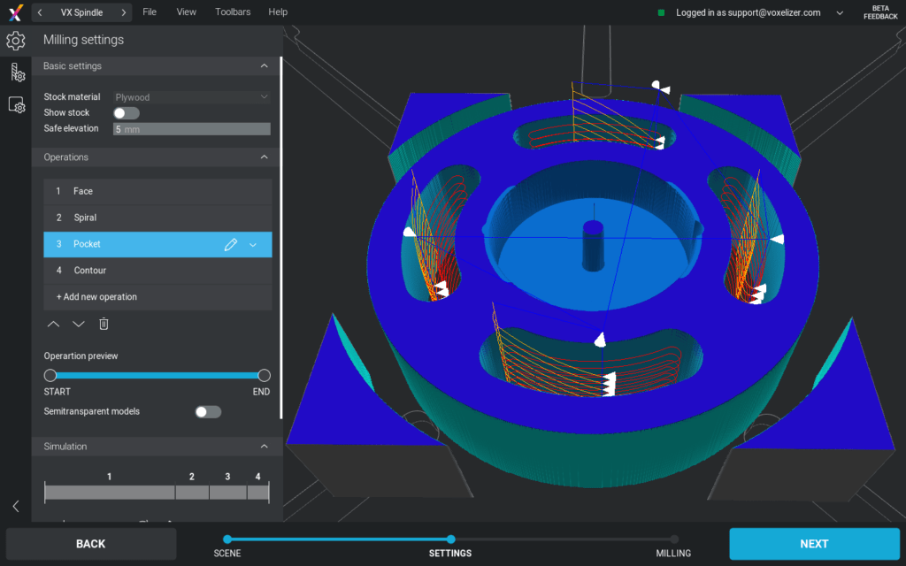Turn on Semitransparent models
Image resolution: width=906 pixels, height=566 pixels.
(x=208, y=411)
